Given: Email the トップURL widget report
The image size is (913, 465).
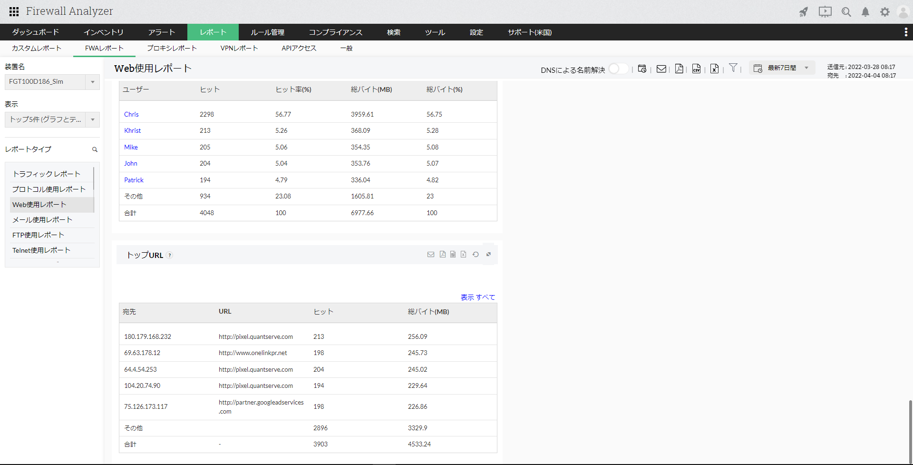Looking at the screenshot, I should pos(431,255).
